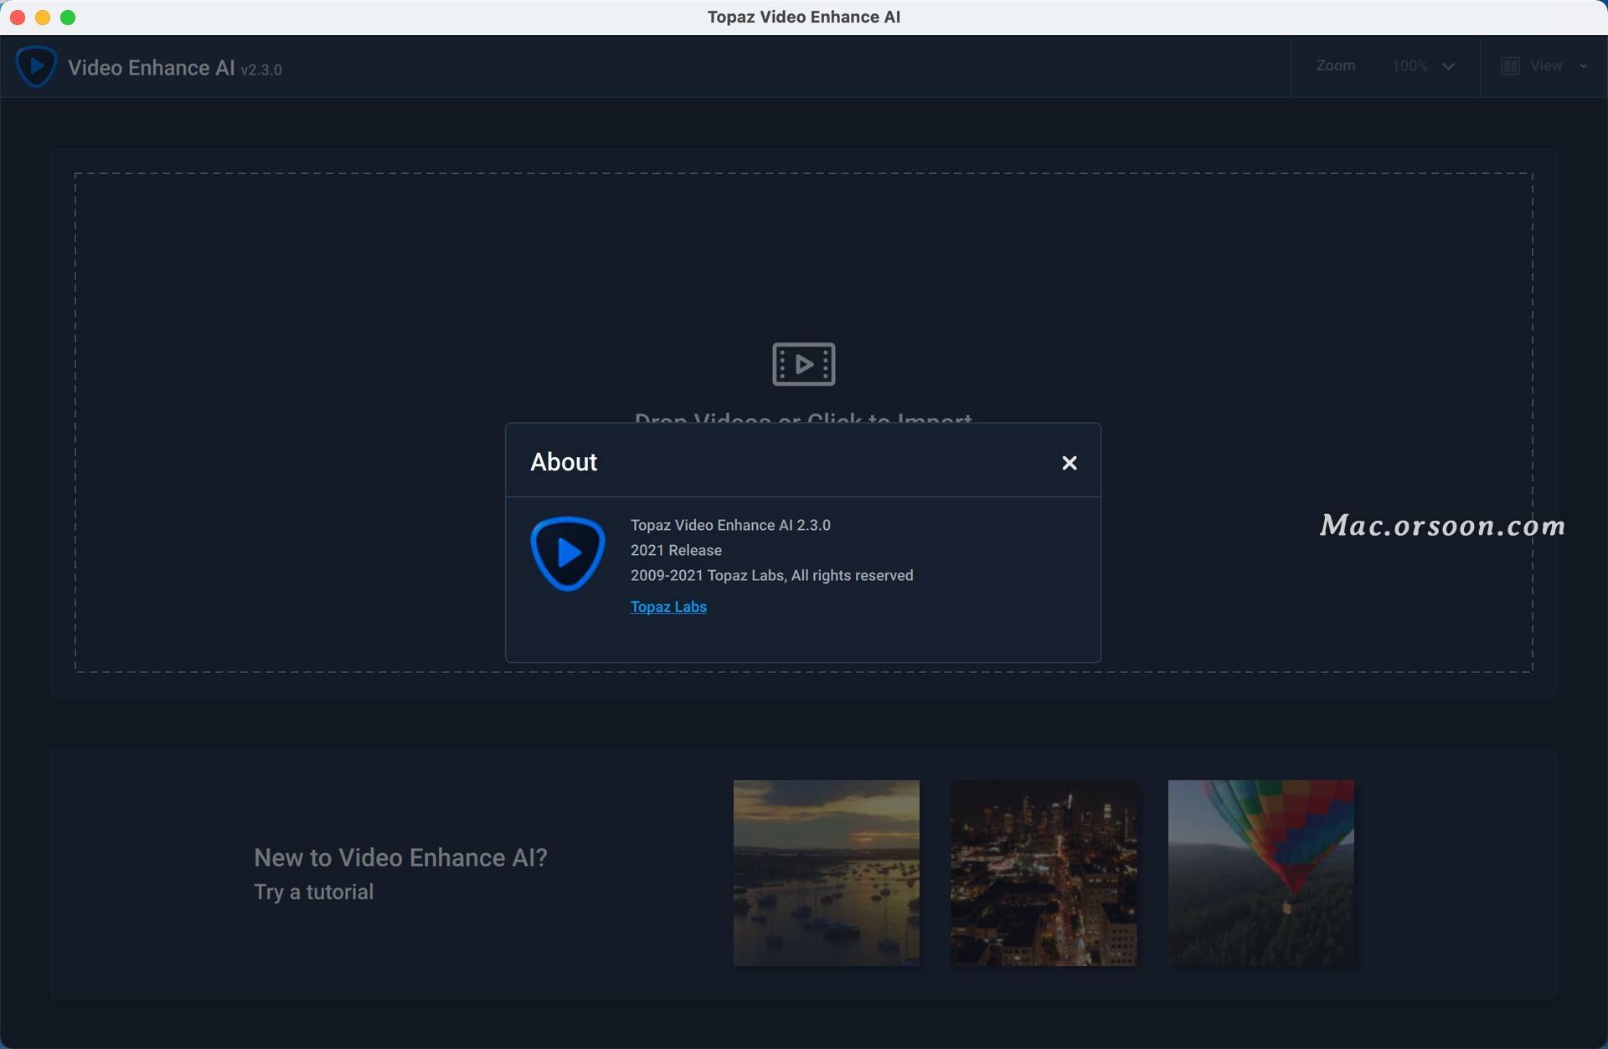Click 'Topaz Video Enhance AI 2.3.0' text
1608x1049 pixels.
tap(730, 525)
